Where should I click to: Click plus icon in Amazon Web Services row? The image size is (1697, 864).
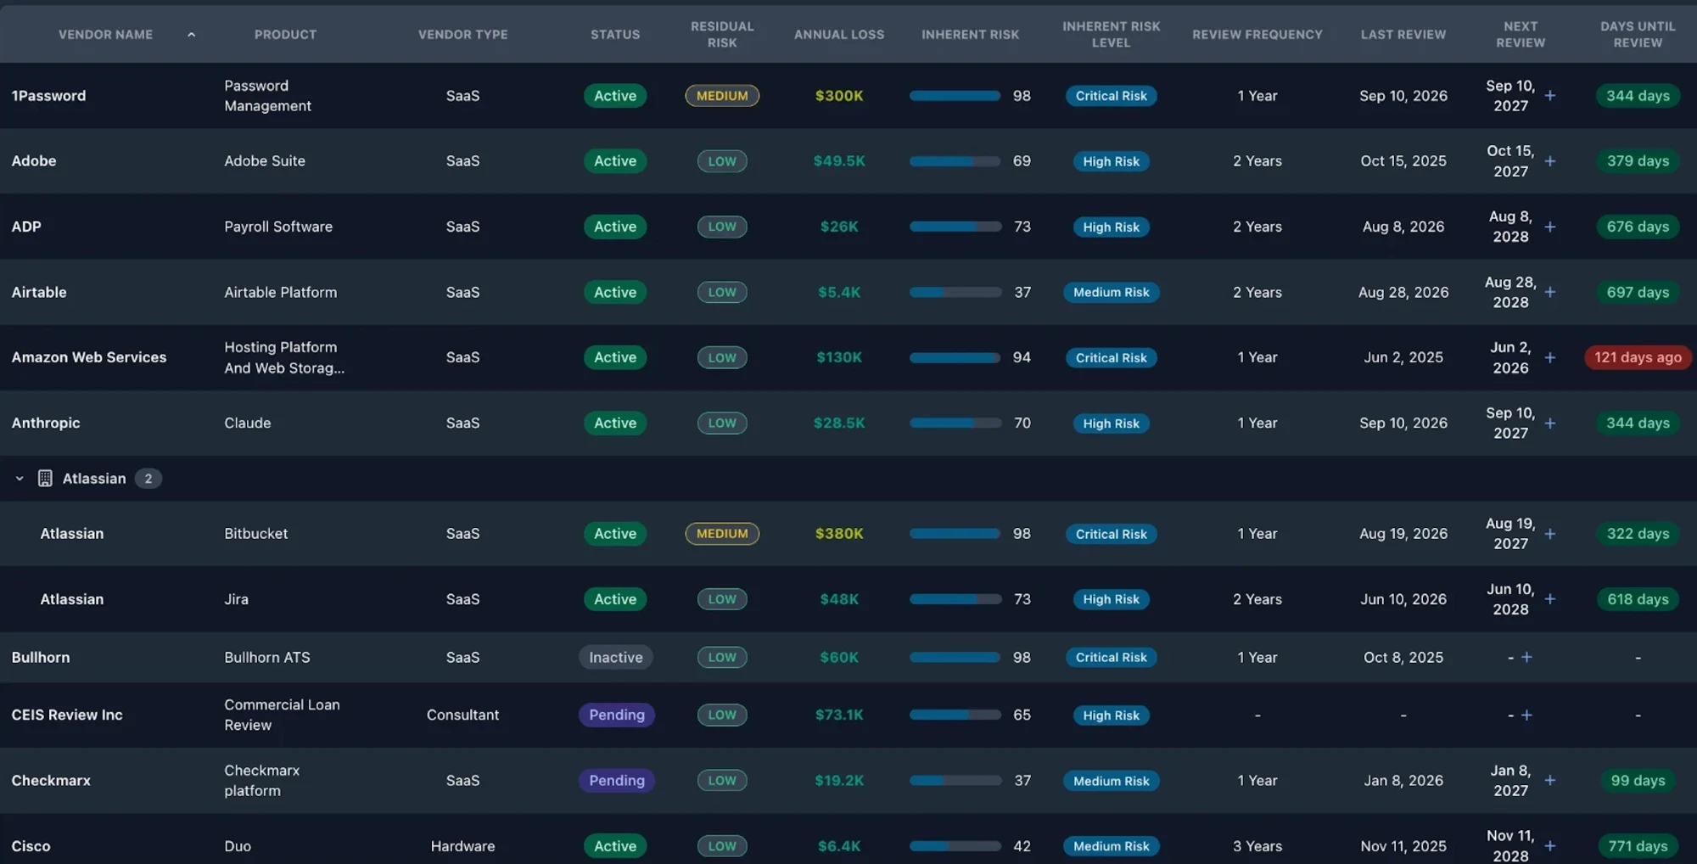(x=1549, y=357)
